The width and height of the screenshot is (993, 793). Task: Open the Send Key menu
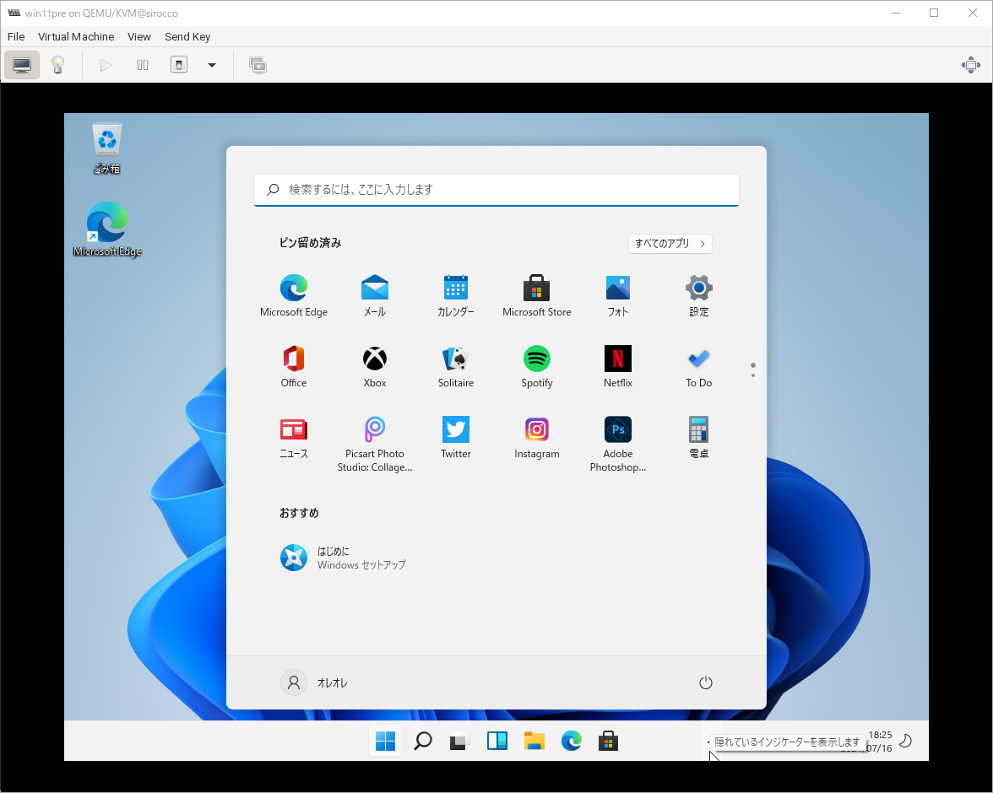(187, 37)
